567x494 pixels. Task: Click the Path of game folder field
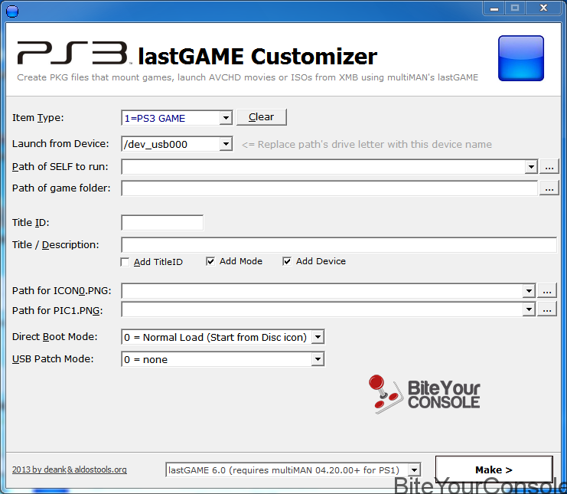(x=329, y=188)
